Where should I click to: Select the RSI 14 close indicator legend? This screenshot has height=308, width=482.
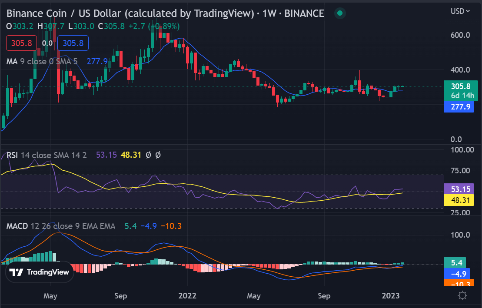click(x=47, y=155)
